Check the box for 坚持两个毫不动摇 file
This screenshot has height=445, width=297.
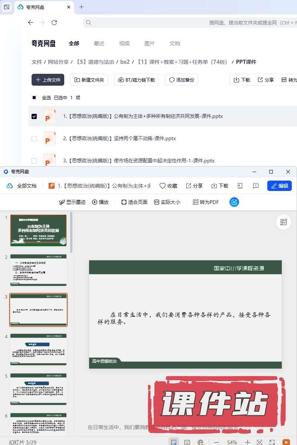(34, 139)
